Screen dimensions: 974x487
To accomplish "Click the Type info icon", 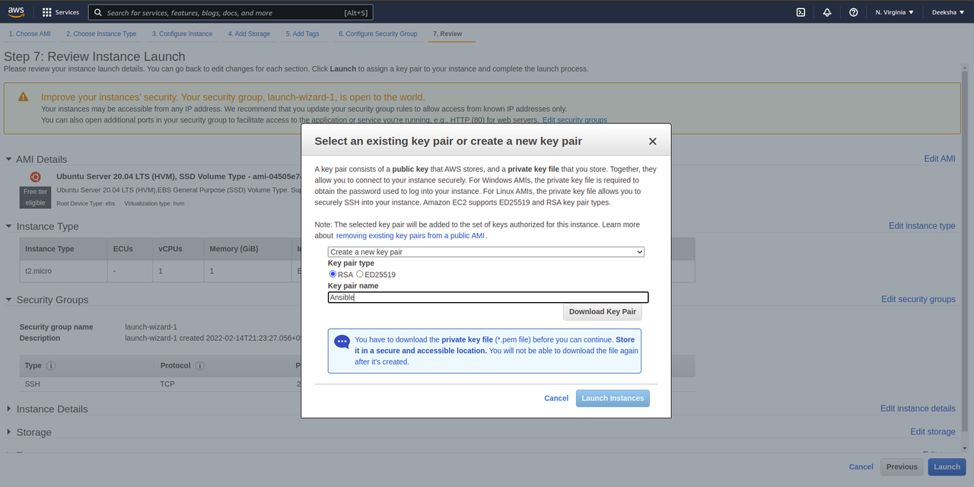I will point(51,366).
